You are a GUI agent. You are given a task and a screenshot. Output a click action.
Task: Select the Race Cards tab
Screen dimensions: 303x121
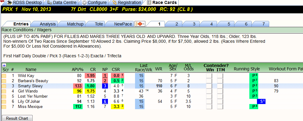point(162,2)
